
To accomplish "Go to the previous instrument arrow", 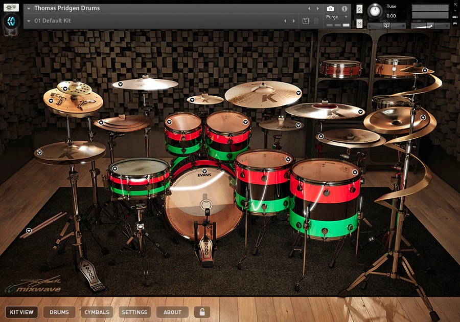I will tap(309, 9).
